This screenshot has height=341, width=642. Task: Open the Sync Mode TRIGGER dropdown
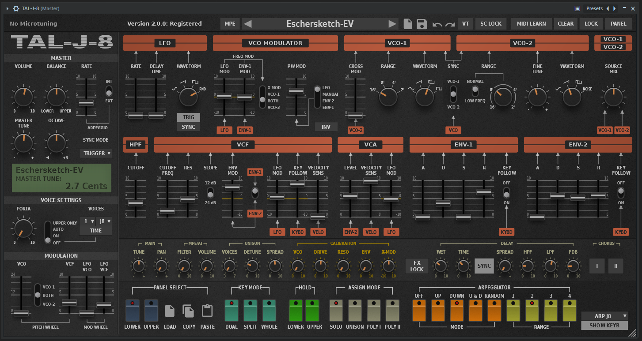click(95, 154)
